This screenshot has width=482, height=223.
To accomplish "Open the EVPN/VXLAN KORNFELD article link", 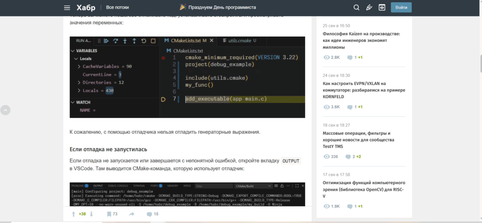I will (361, 90).
